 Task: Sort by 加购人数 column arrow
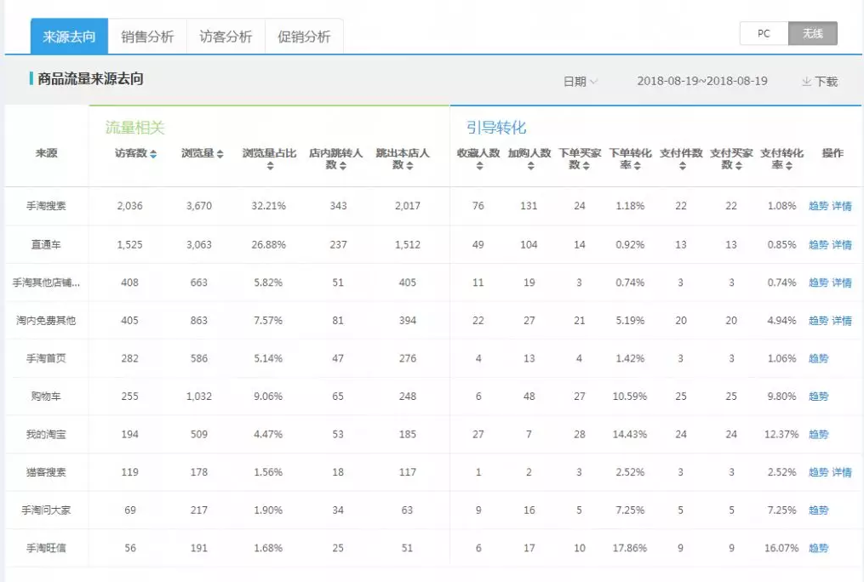(x=530, y=166)
